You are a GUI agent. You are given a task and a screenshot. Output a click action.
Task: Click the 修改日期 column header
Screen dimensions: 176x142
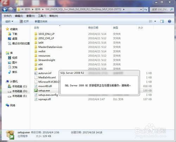coord(93,28)
